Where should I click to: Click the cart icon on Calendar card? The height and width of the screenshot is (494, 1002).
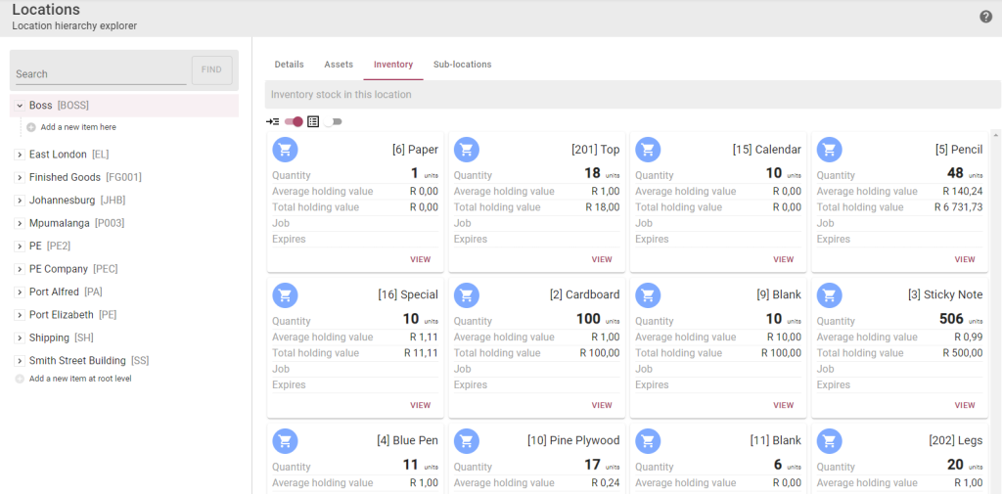pos(648,150)
